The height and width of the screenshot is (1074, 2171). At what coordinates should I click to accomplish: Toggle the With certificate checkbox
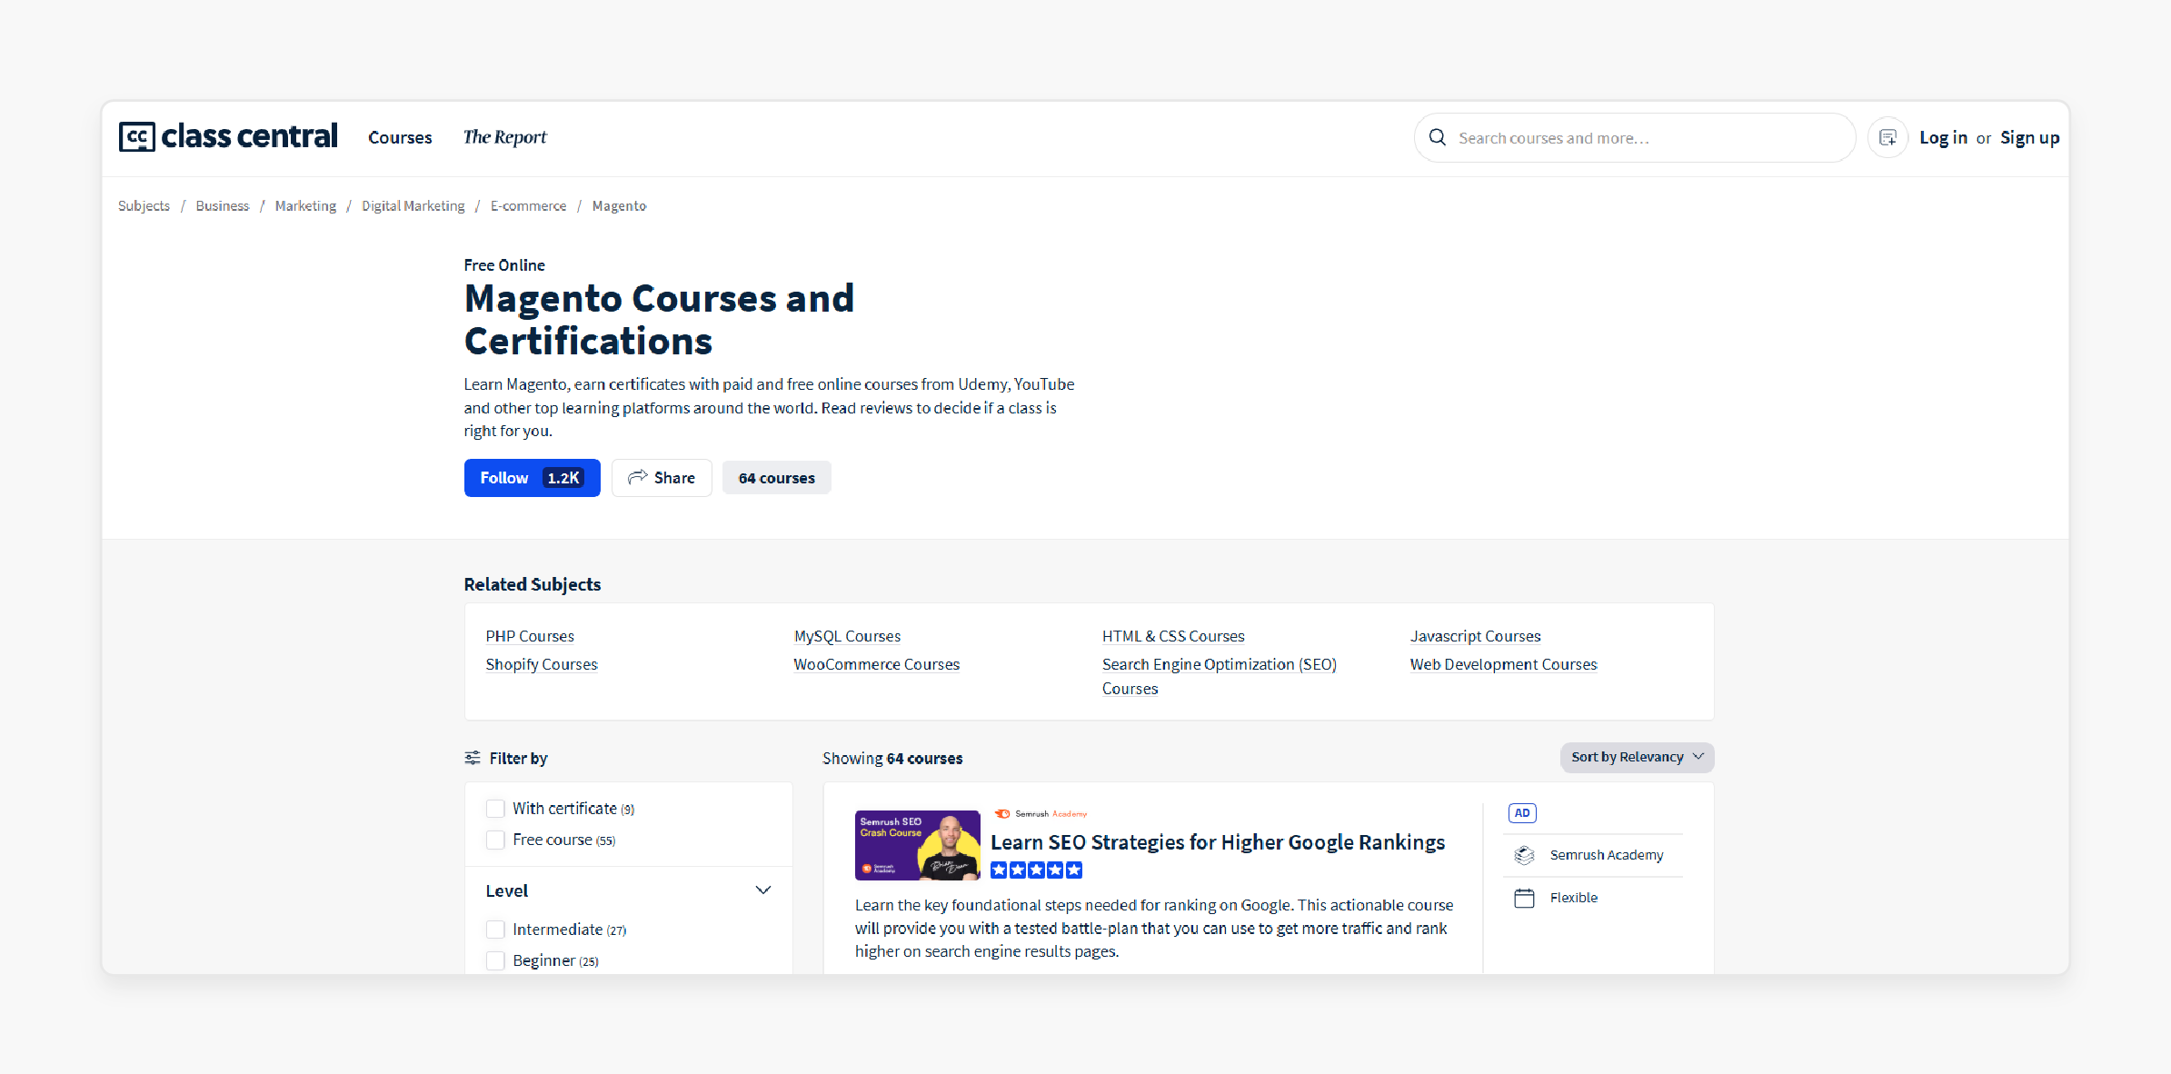(495, 809)
